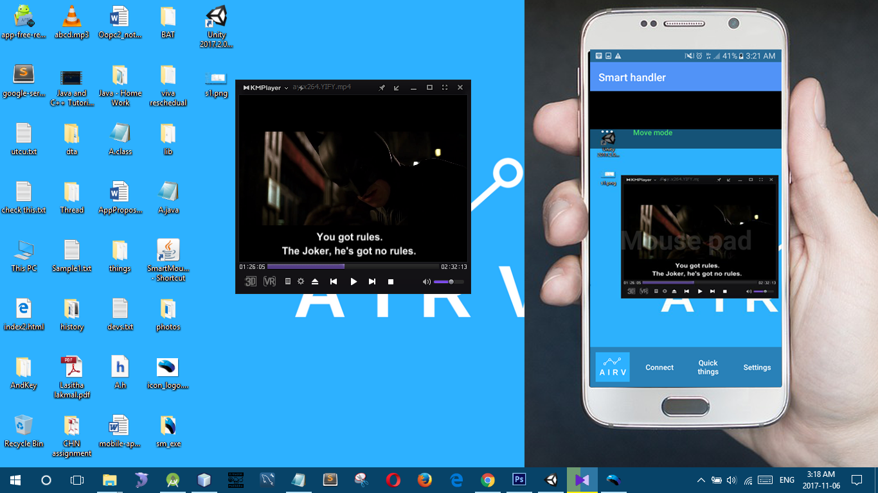Viewport: 878px width, 493px height.
Task: Select the BAT folder on desktop
Action: 168,22
